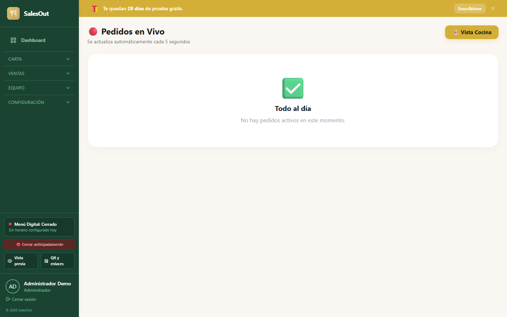Click the © 2026 SalesOut footer text
The image size is (507, 317).
(19, 310)
